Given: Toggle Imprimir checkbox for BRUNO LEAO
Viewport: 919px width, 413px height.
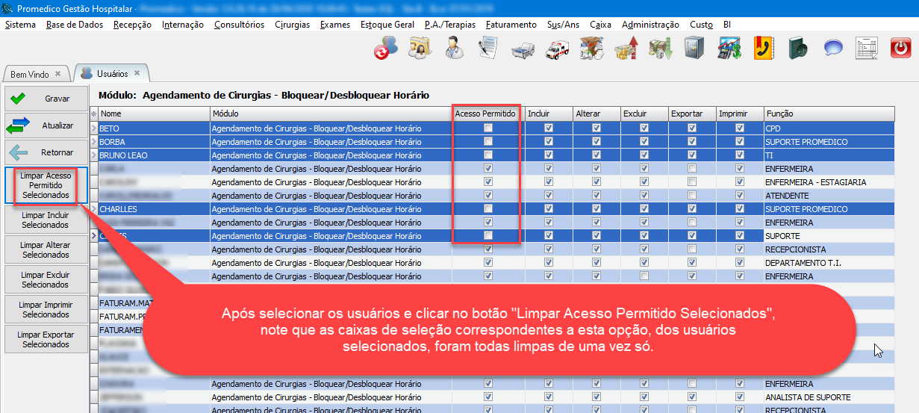Looking at the screenshot, I should pyautogui.click(x=740, y=155).
